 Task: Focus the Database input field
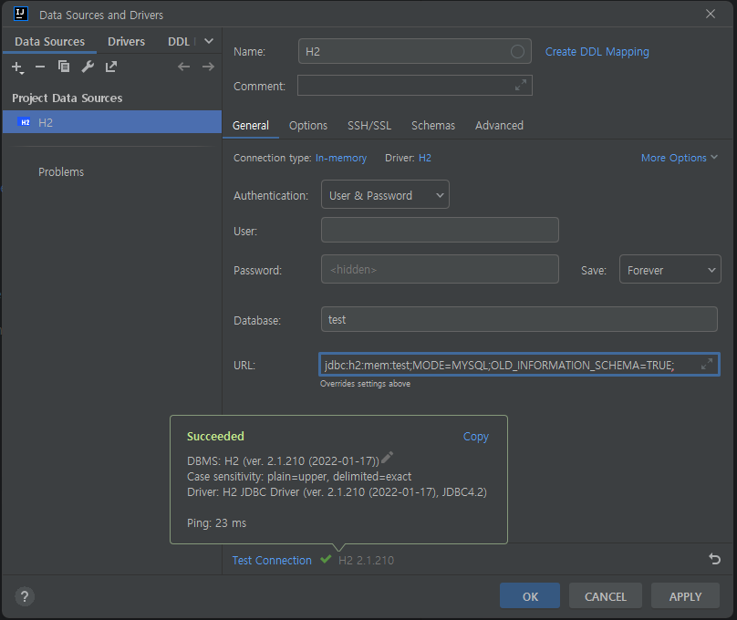tap(519, 319)
